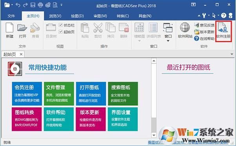Screen dimensions: 236x146
Task: Expand the quick access toolbar customize arrow
Action: click(62, 5)
